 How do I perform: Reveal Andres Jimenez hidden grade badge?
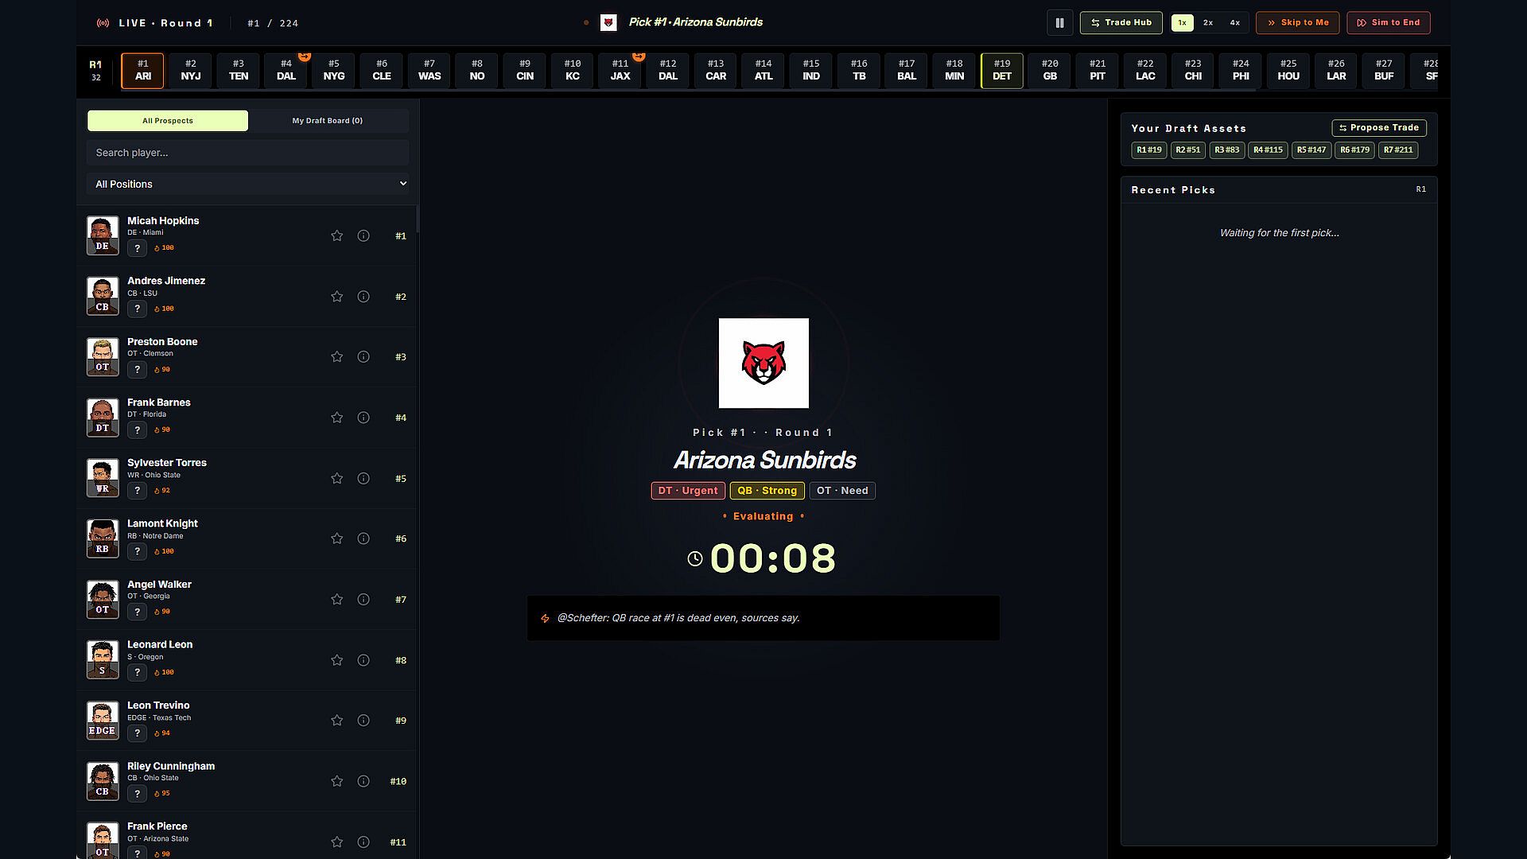point(138,309)
